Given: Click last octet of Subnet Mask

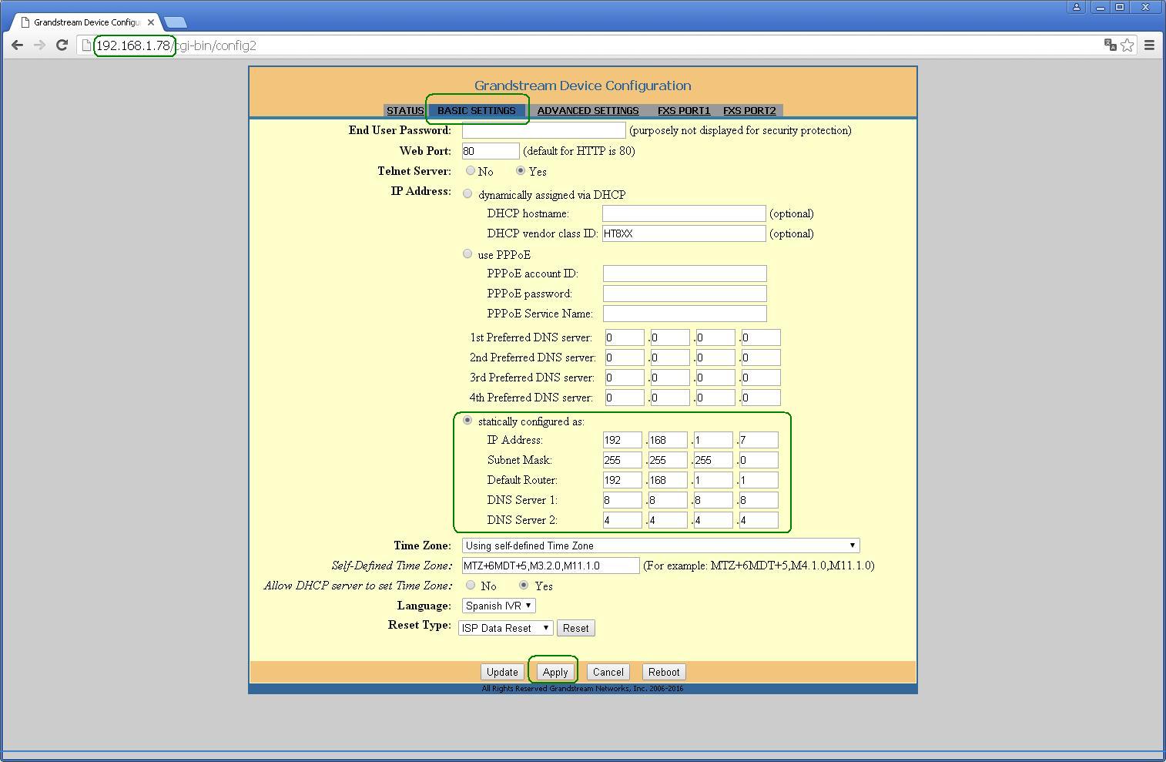Looking at the screenshot, I should point(759,460).
